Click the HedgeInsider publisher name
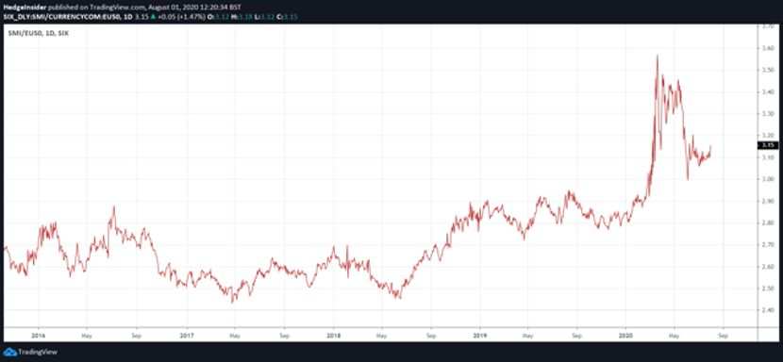Screen dimensions: 783x362 [25, 8]
